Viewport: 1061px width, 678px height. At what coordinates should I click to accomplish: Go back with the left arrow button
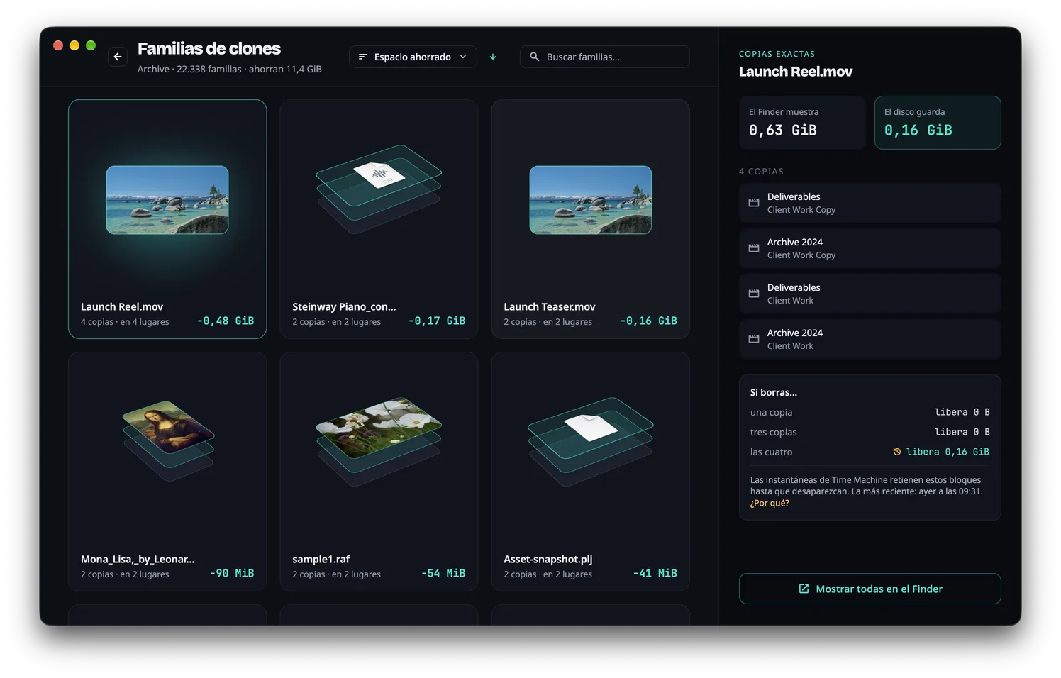point(118,57)
